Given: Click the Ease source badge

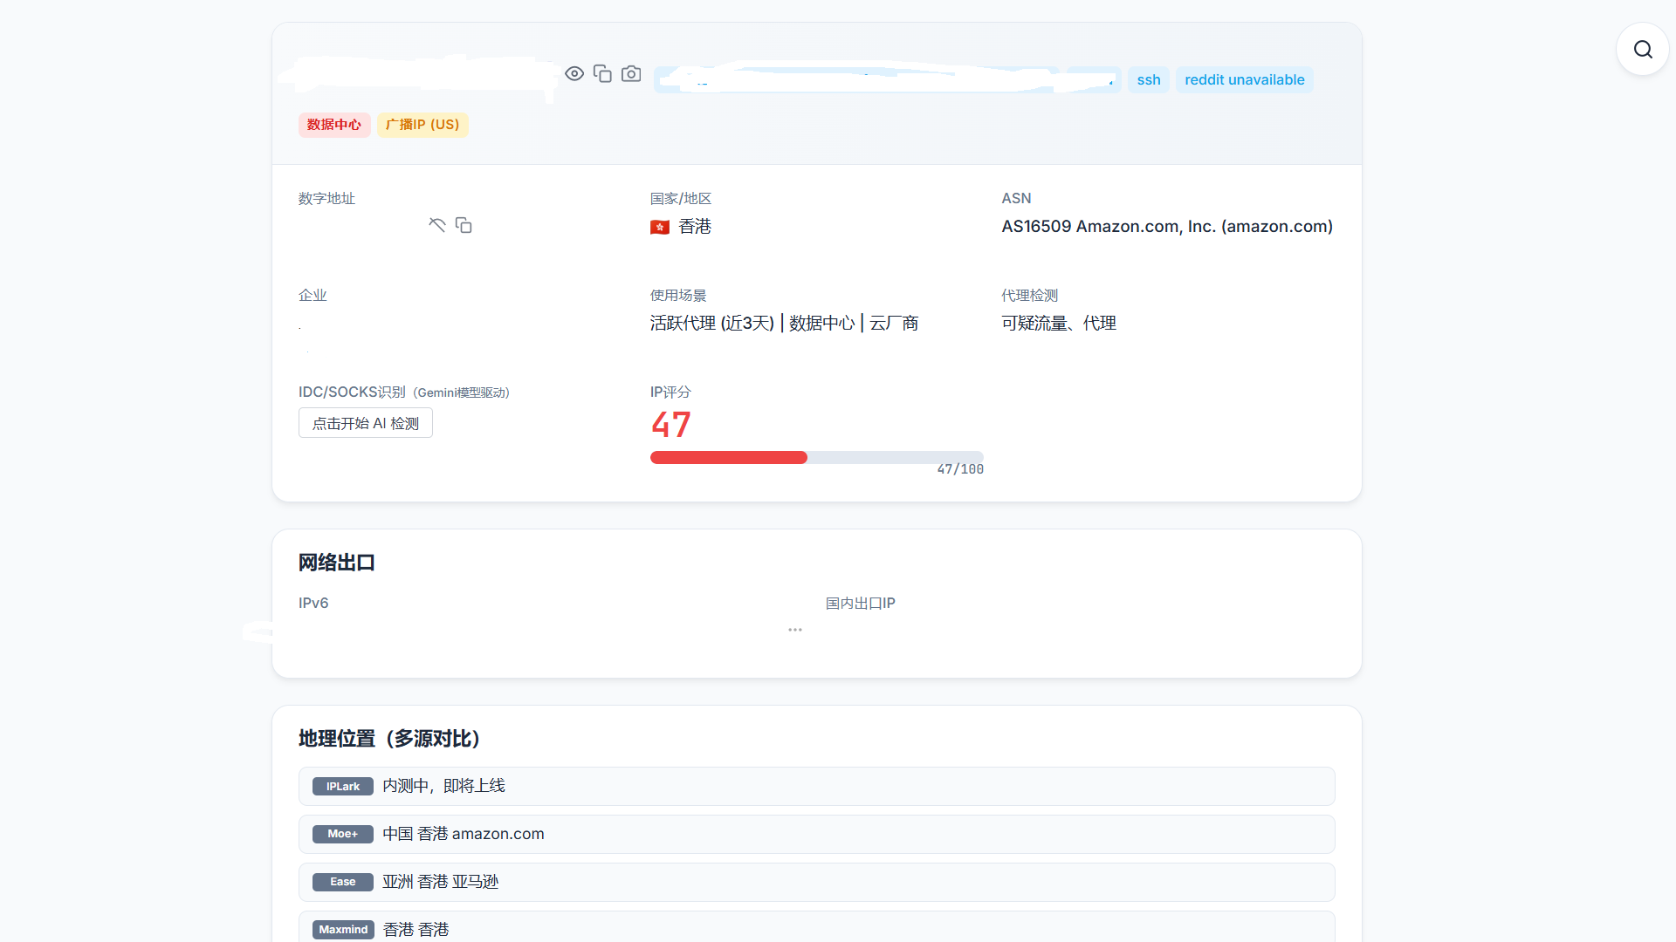Looking at the screenshot, I should tap(343, 883).
